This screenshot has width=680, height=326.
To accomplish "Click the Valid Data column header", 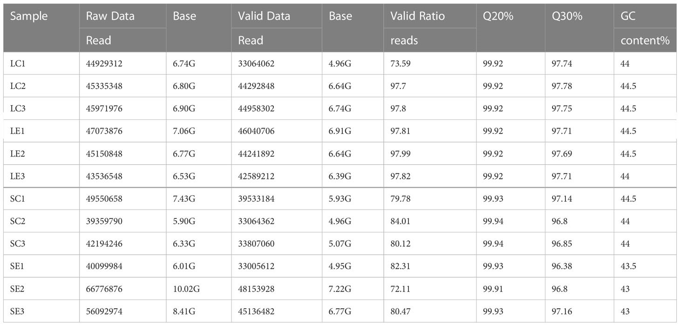I will 264,16.
